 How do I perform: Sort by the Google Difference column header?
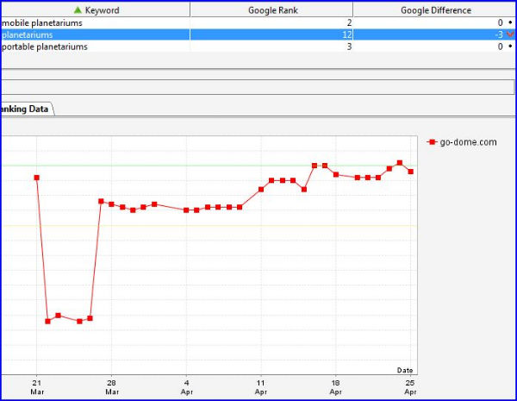click(435, 9)
